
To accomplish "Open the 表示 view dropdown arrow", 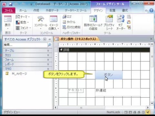I will (x=8, y=29).
